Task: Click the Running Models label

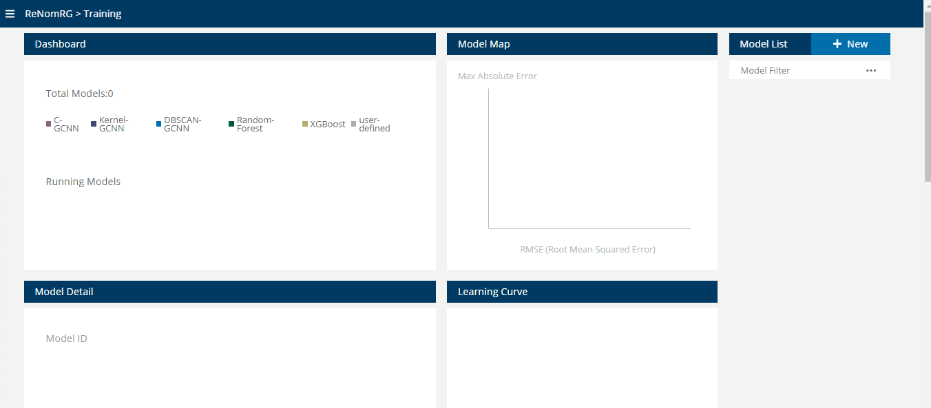Action: coord(83,182)
